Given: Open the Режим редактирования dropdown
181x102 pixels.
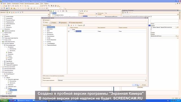Looking at the screenshot, I should click(x=146, y=80).
